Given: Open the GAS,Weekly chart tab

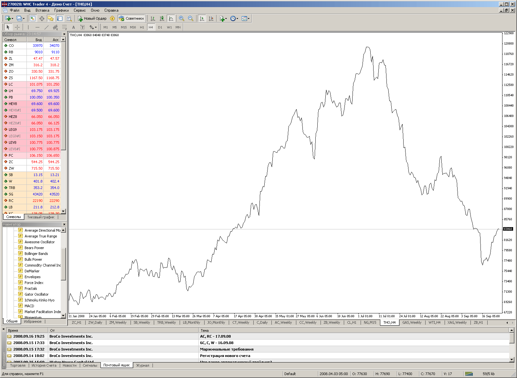Looking at the screenshot, I should point(412,322).
